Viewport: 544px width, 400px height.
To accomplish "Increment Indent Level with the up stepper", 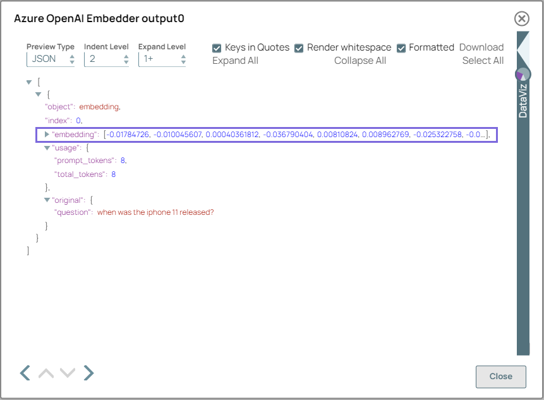I will coord(126,56).
